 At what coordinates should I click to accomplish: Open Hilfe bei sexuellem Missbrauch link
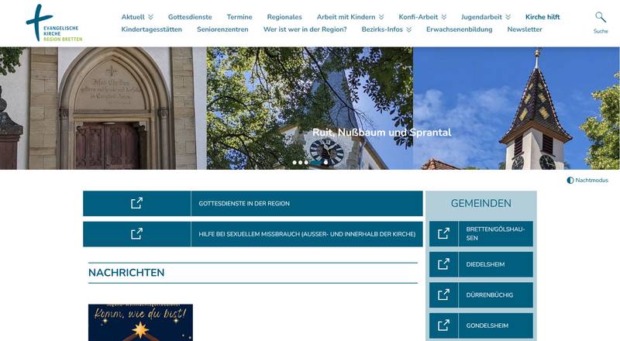coord(307,234)
